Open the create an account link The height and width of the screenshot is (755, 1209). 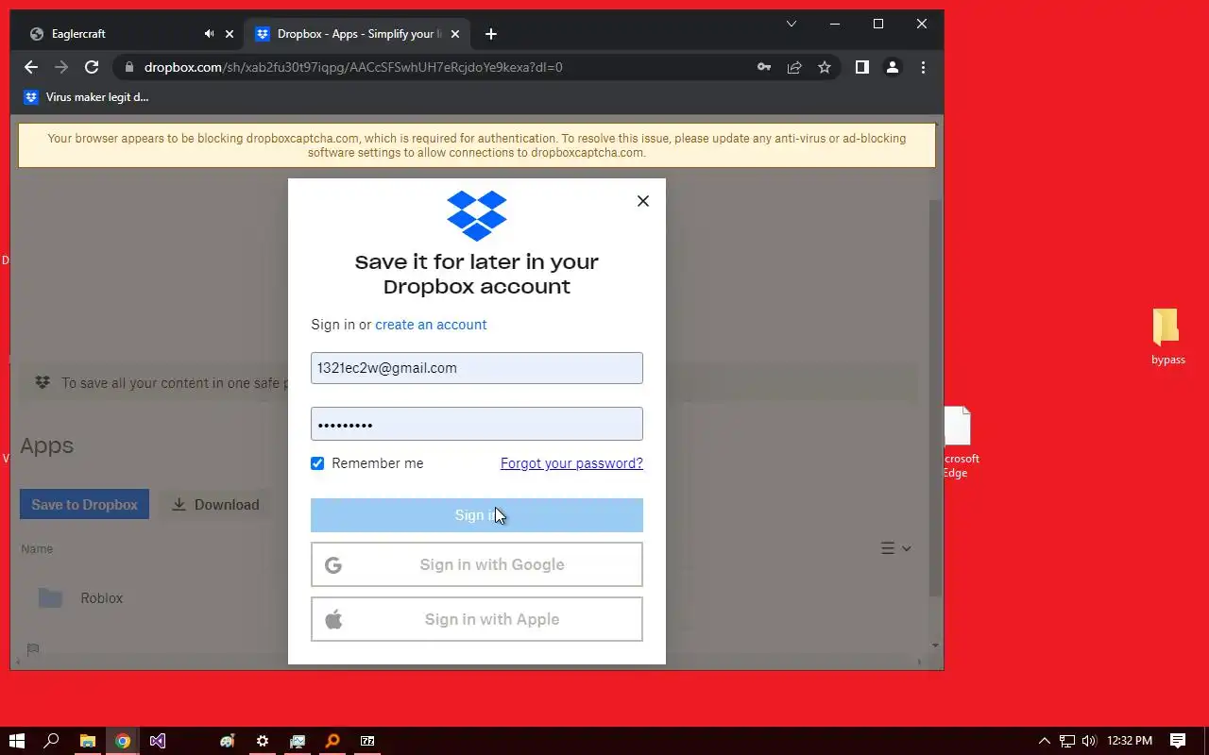coord(431,325)
